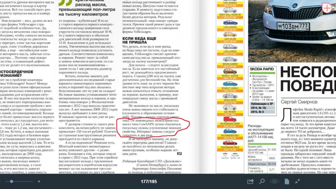Click the total expenses value "36 238"
This screenshot has height=189, width=336.
272,164
